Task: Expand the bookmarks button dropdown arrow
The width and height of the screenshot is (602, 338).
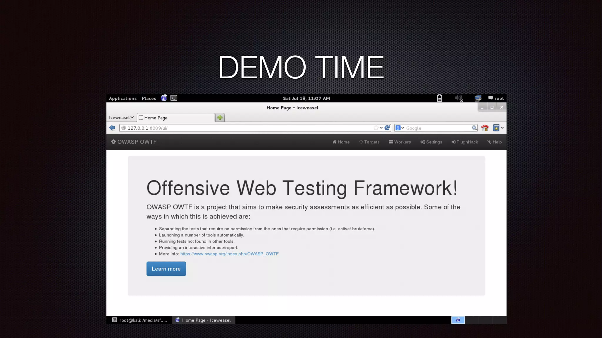Action: coord(502,128)
